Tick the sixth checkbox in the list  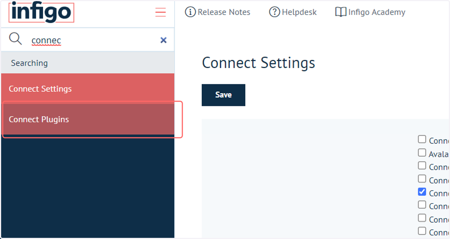(x=422, y=205)
